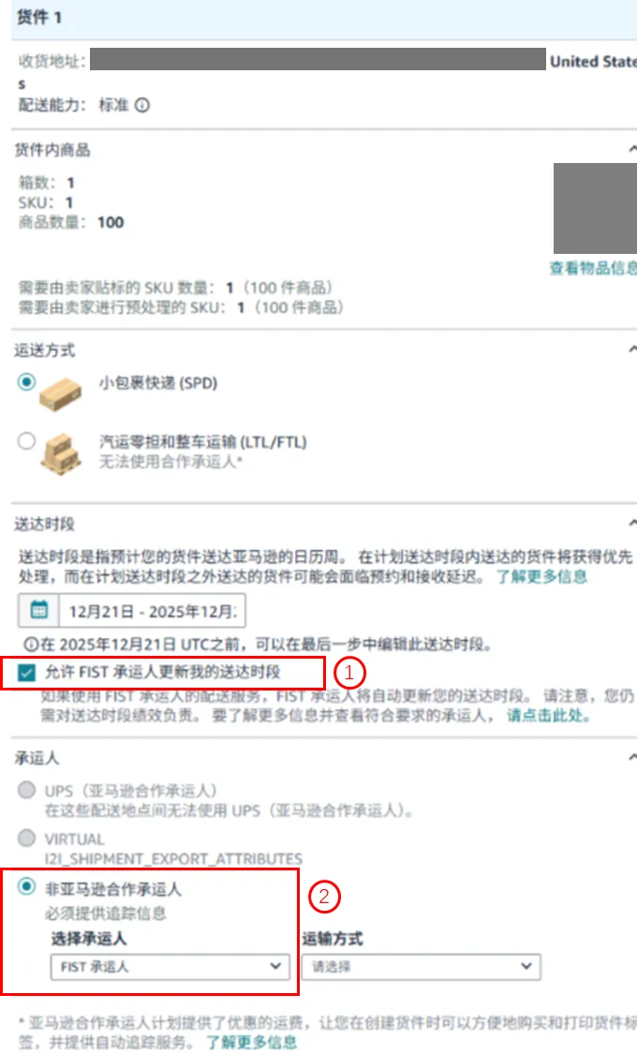This screenshot has width=637, height=1054.
Task: Select 汽运零担和整车运输 (LTL/FTL) radio button
Action: 26,441
